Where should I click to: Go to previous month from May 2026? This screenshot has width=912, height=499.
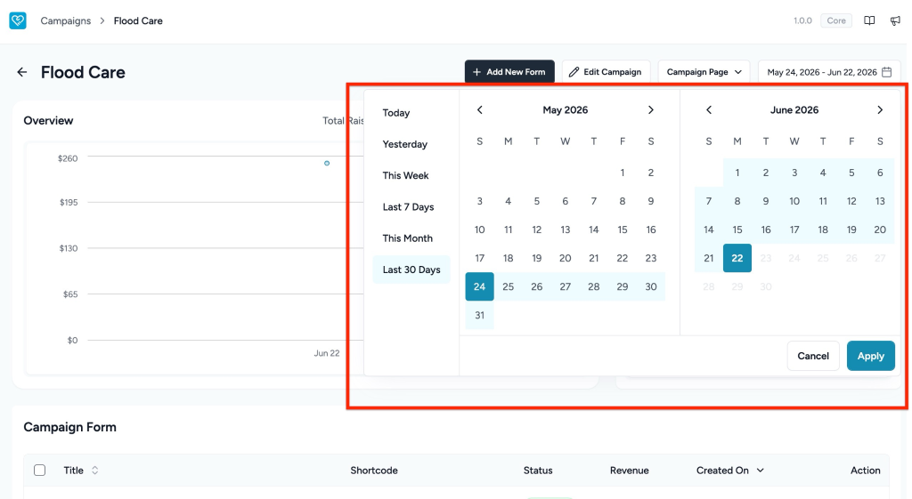pos(480,109)
